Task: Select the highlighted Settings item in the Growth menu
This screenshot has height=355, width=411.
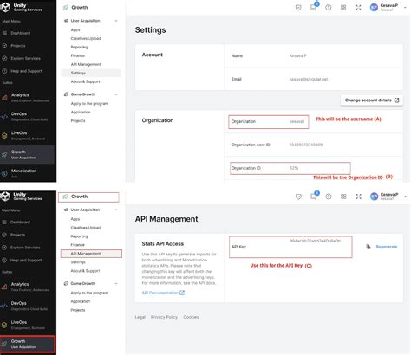Action: click(x=91, y=73)
